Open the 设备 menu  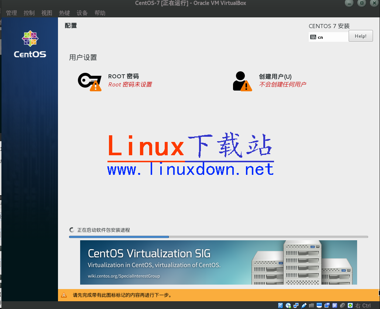82,13
